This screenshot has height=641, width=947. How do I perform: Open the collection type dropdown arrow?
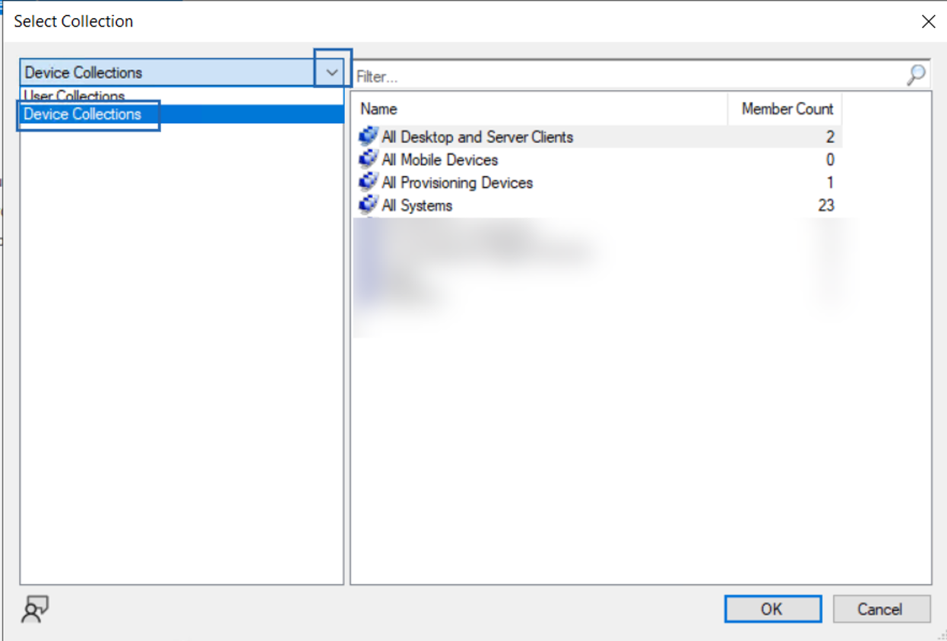pos(332,73)
